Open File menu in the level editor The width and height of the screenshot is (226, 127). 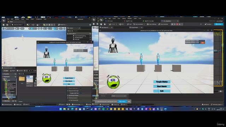coord(8,19)
